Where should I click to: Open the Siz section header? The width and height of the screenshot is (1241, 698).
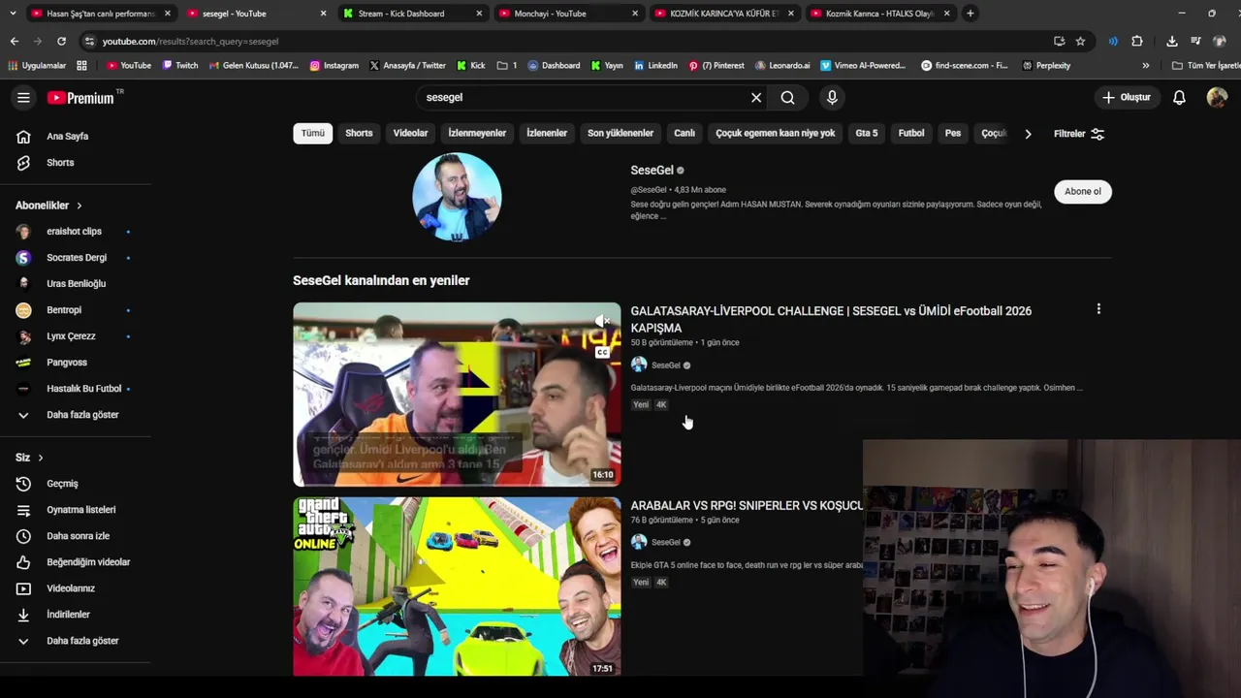(x=29, y=458)
